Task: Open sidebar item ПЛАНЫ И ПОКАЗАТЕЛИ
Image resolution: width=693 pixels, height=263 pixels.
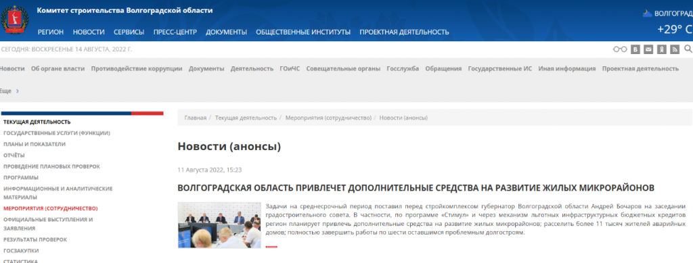Action: (35, 144)
